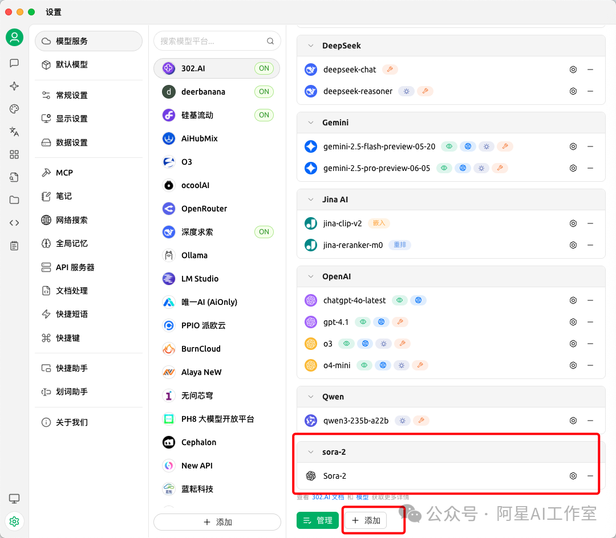Toggle the ON badge for 302.AI
616x538 pixels.
click(x=264, y=68)
